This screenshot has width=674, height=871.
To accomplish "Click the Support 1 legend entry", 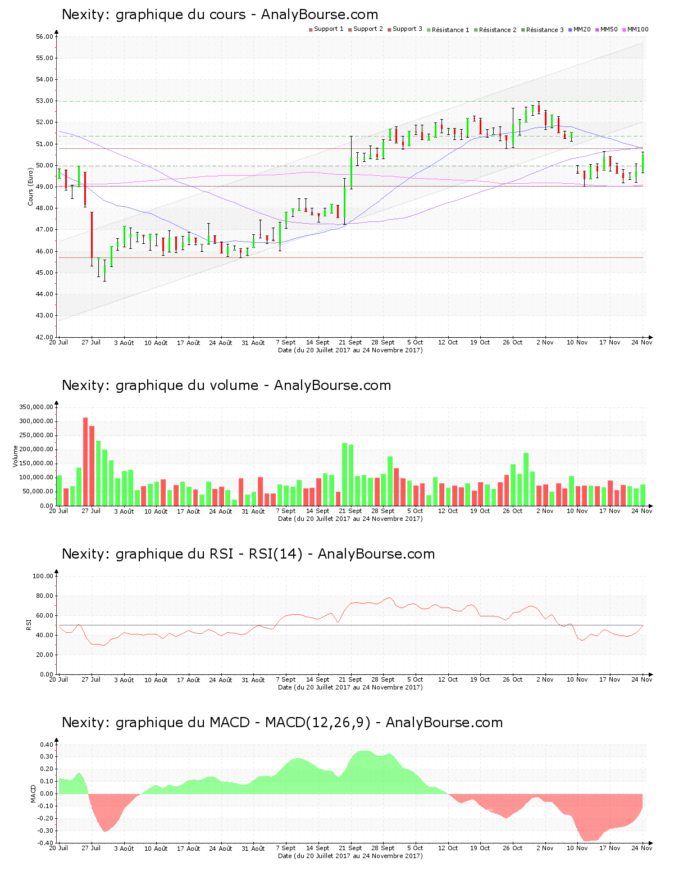I will coord(326,29).
